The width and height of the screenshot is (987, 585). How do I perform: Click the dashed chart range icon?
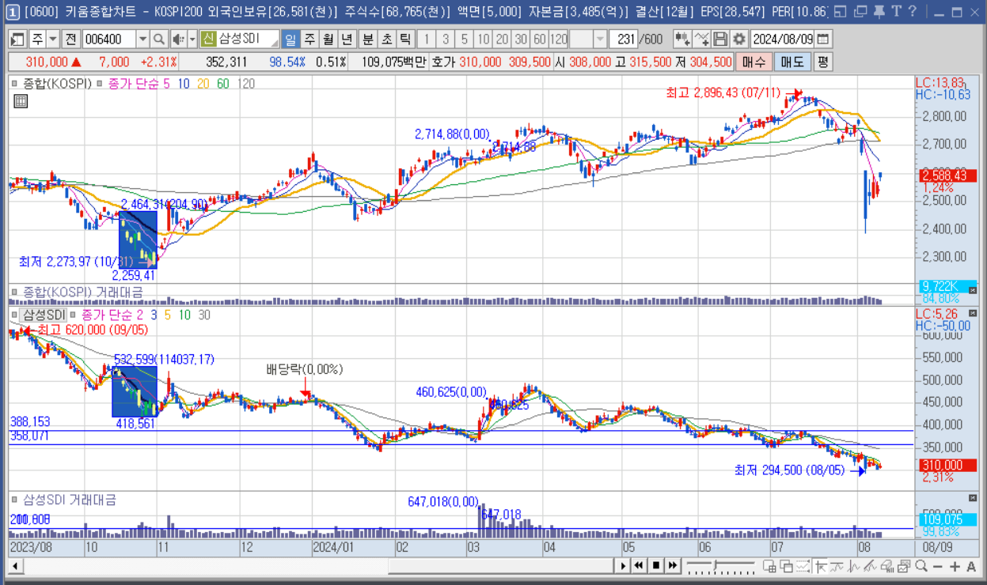click(x=803, y=565)
